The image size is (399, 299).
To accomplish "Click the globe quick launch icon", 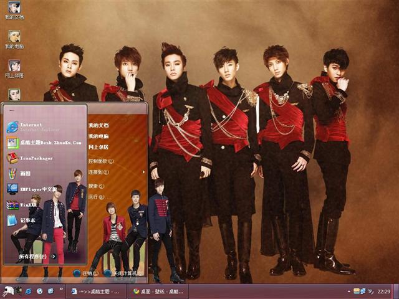I will 40,292.
